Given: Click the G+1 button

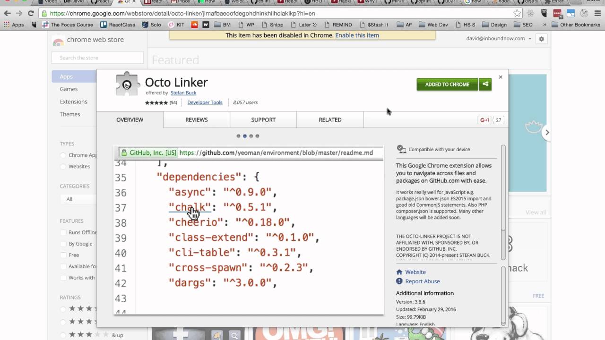Looking at the screenshot, I should [x=484, y=120].
